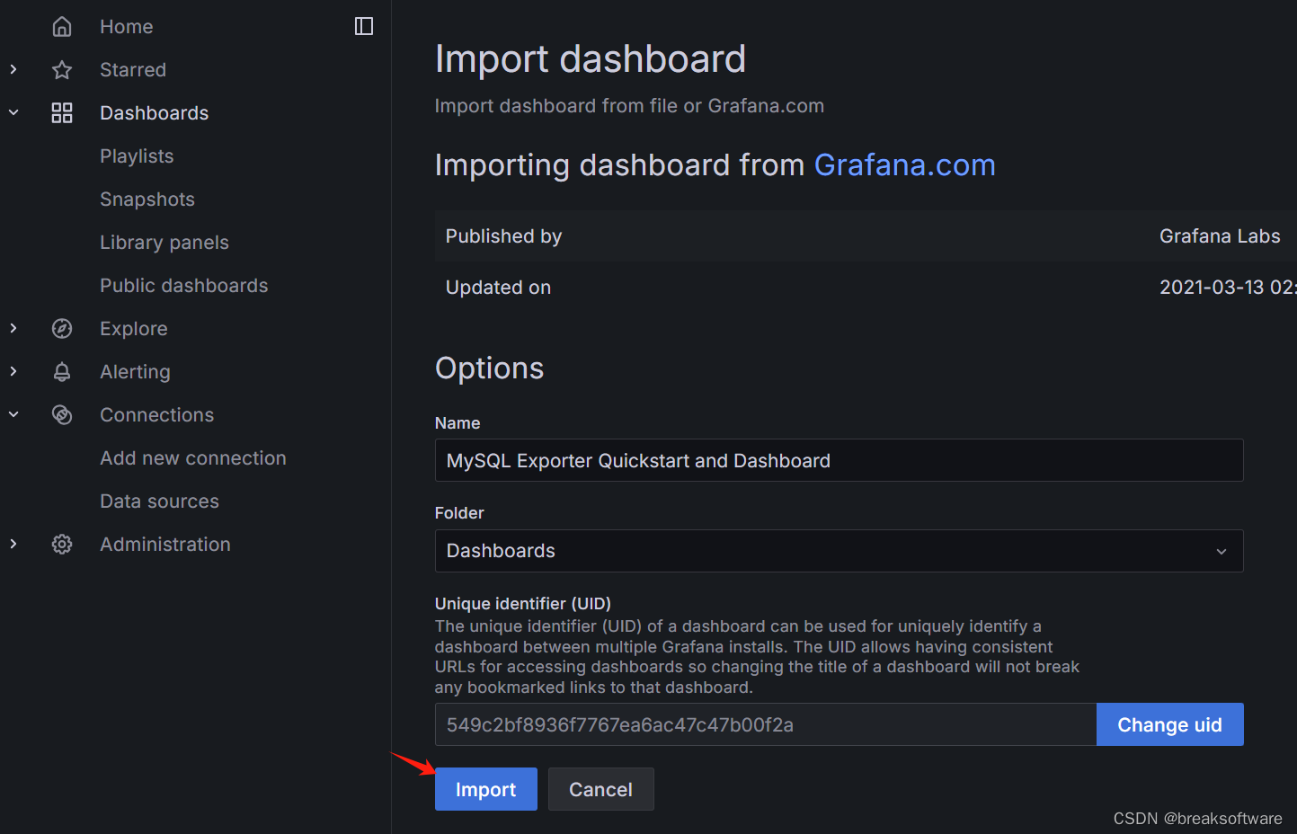Open Snapshots under Dashboards
The height and width of the screenshot is (834, 1297).
pyautogui.click(x=147, y=200)
